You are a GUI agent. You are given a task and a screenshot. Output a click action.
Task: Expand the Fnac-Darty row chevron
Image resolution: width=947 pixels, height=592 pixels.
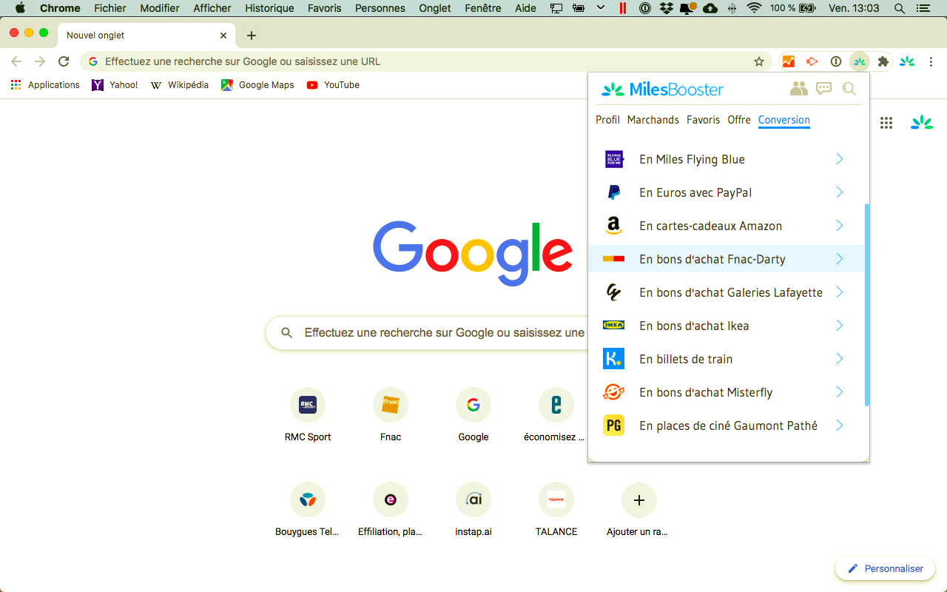(x=840, y=259)
